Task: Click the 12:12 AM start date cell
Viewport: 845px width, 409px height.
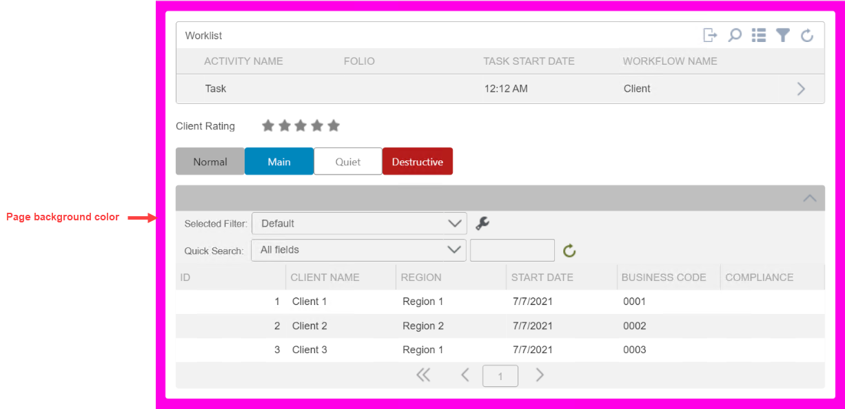Action: pos(505,88)
